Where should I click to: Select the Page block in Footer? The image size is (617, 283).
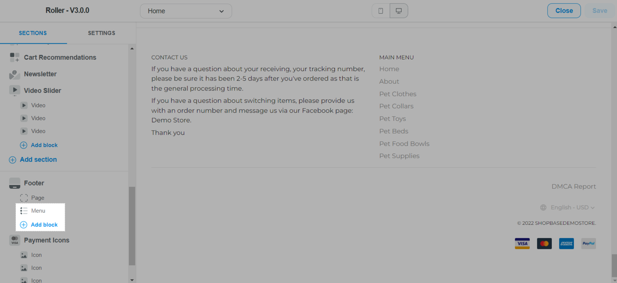[x=37, y=198]
